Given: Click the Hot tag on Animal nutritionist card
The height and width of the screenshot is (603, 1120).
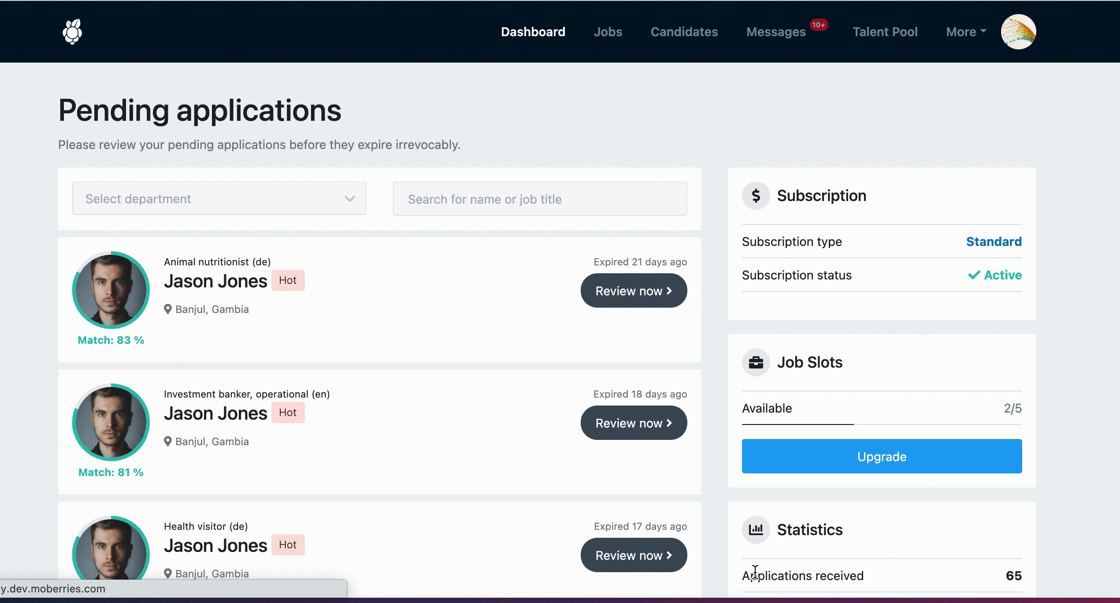Looking at the screenshot, I should pos(288,280).
